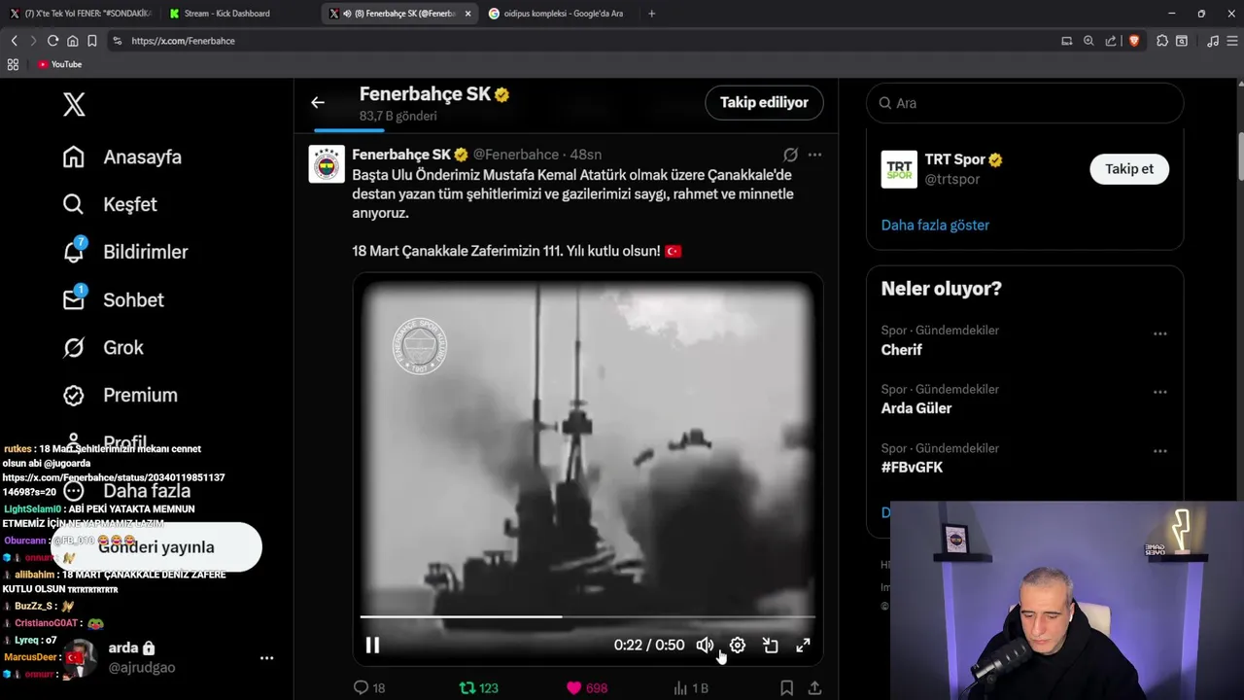Viewport: 1244px width, 700px height.
Task: Open Brave Shields lion icon
Action: (x=1134, y=41)
